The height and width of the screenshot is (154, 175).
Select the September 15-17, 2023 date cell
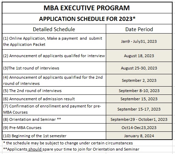[x=139, y=109]
